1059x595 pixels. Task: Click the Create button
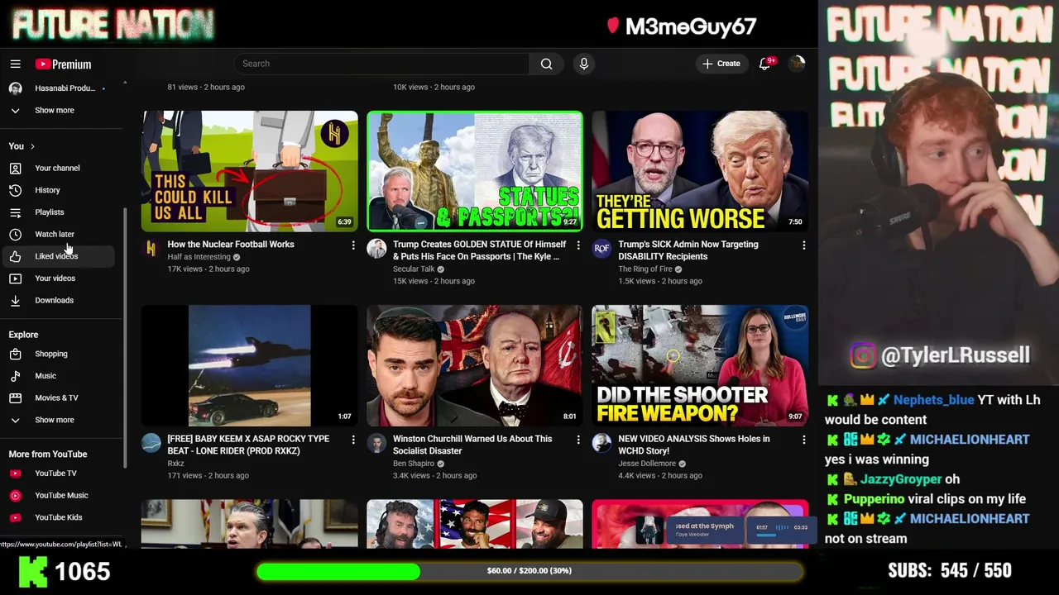(721, 64)
